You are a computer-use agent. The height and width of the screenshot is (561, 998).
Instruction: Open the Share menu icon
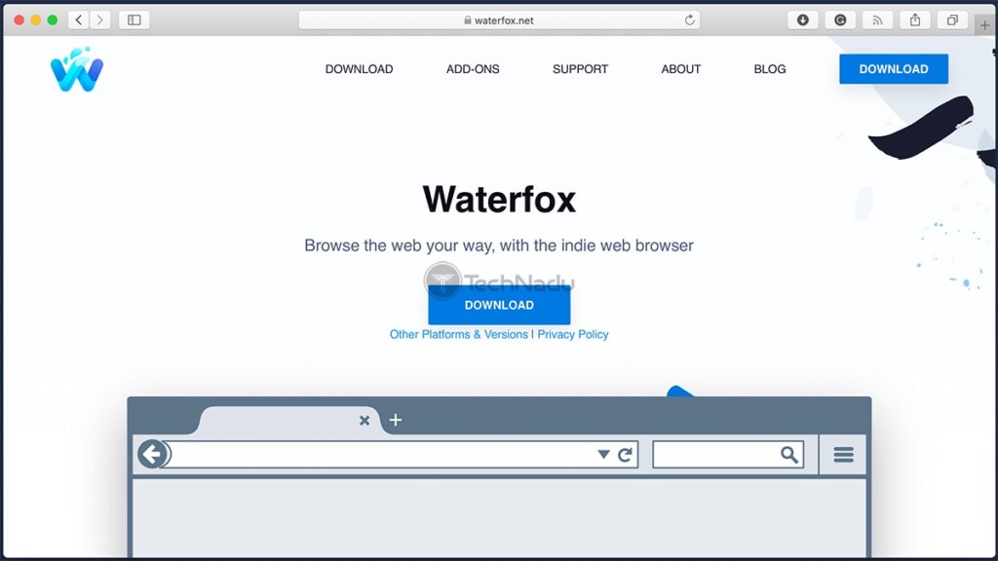[915, 20]
